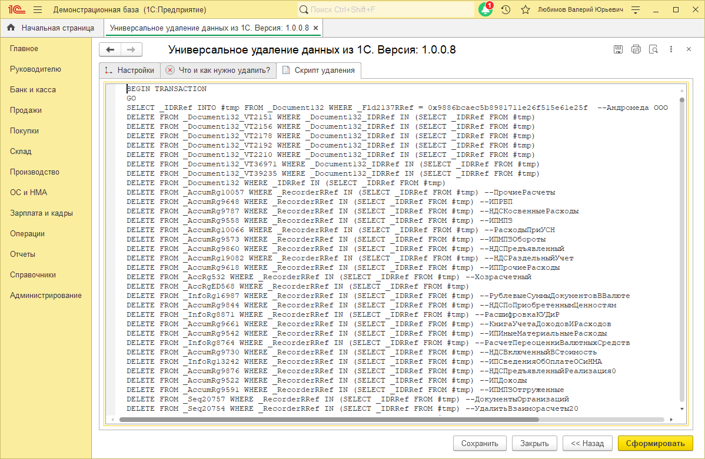
Task: Go to Начальная страница tab
Action: [51, 28]
